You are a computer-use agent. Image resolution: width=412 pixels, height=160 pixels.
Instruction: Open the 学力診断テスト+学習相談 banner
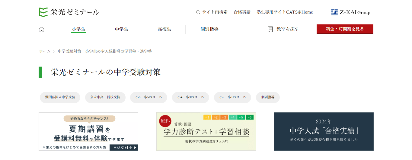[206, 131]
